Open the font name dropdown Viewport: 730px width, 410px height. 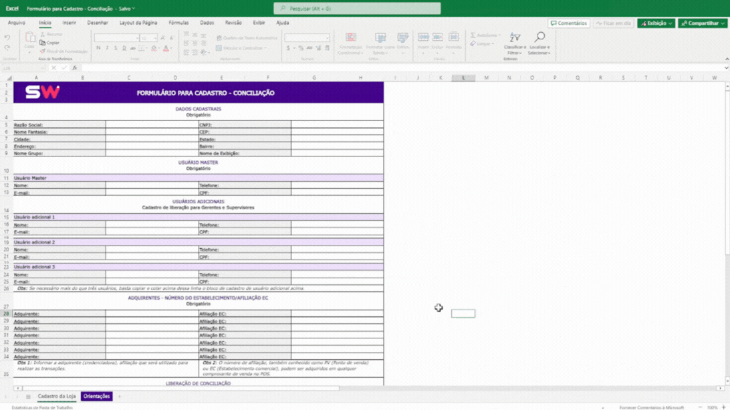[137, 37]
